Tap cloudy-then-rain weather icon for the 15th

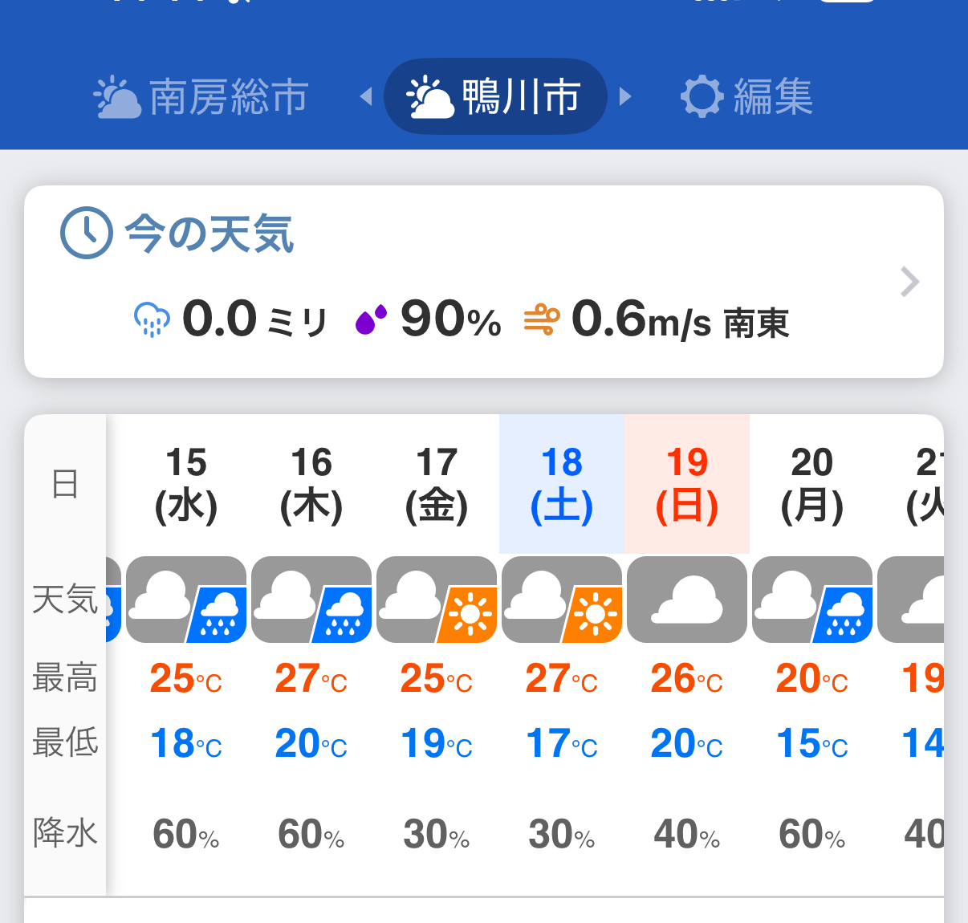(x=186, y=600)
